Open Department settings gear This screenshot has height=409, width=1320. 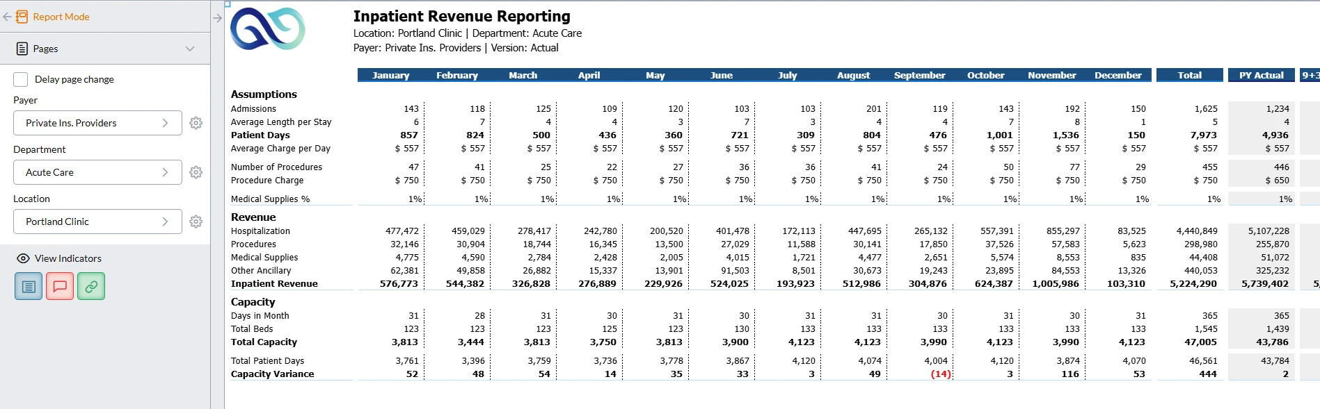click(x=196, y=172)
